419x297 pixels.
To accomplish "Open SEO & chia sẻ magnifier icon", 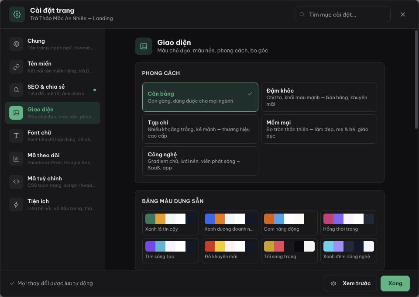I will point(16,90).
